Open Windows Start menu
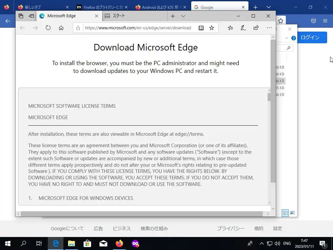The height and width of the screenshot is (250, 333). (x=8, y=243)
